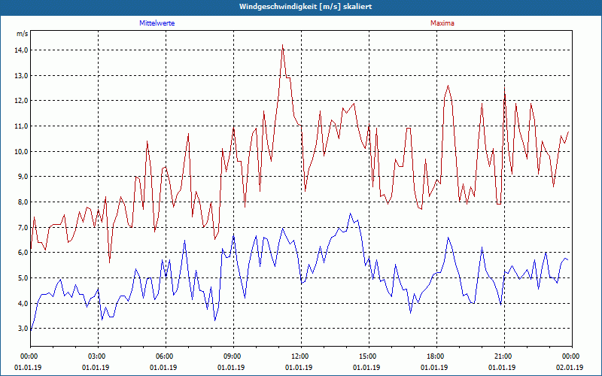This screenshot has width=602, height=376.
Task: Click the '10,0' y-axis value
Action: [22, 152]
